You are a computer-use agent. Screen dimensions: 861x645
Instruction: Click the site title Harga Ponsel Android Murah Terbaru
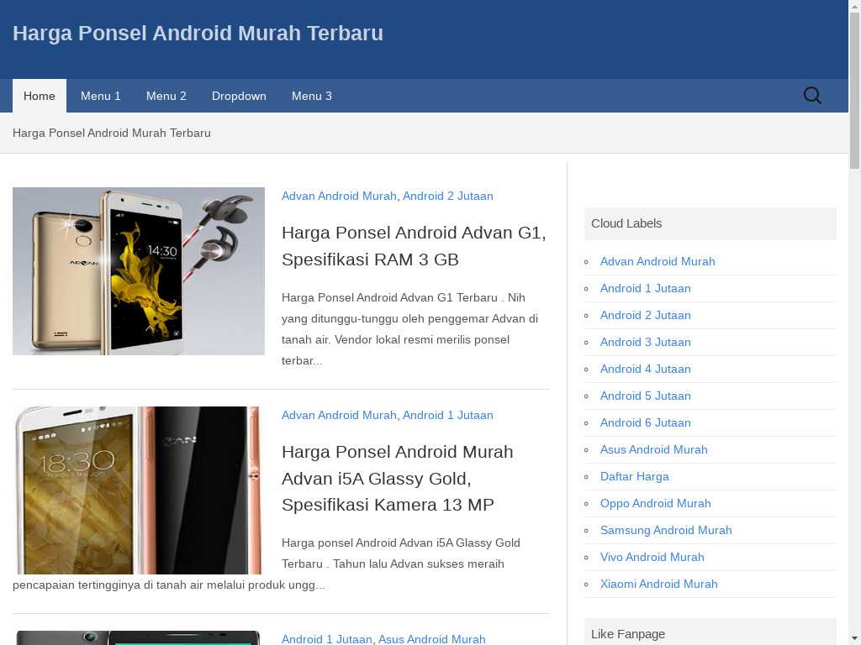(x=198, y=33)
